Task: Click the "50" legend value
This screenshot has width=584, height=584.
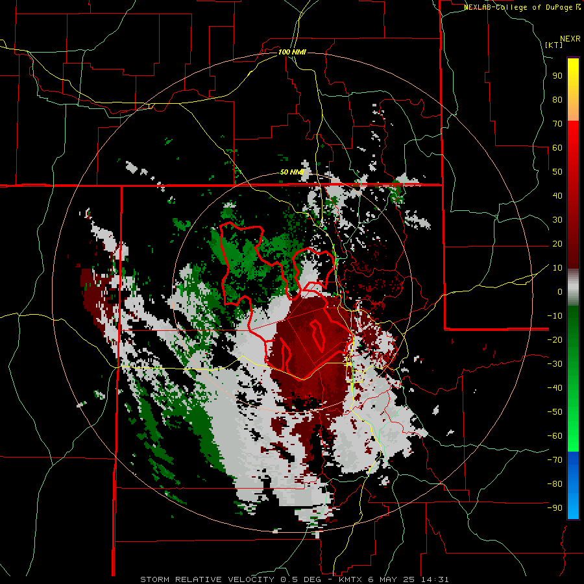Action: pos(557,172)
